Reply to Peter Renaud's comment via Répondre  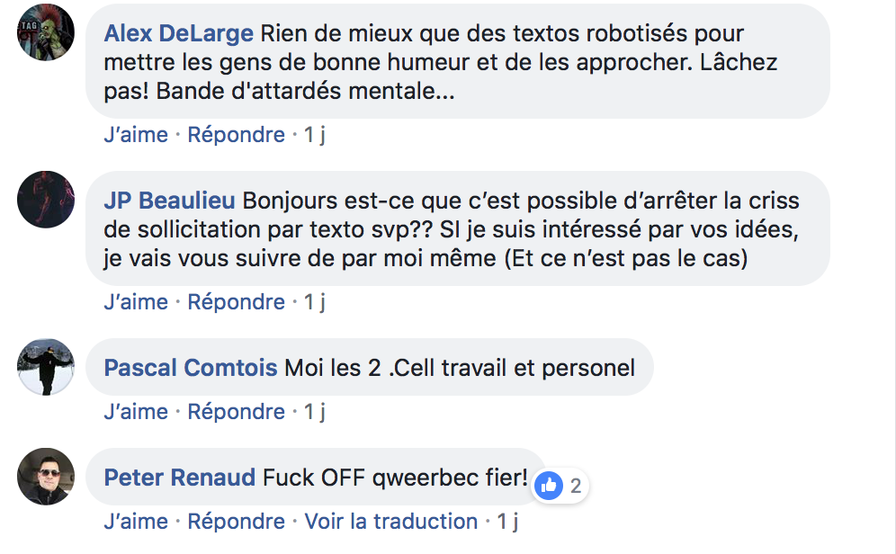(x=236, y=522)
